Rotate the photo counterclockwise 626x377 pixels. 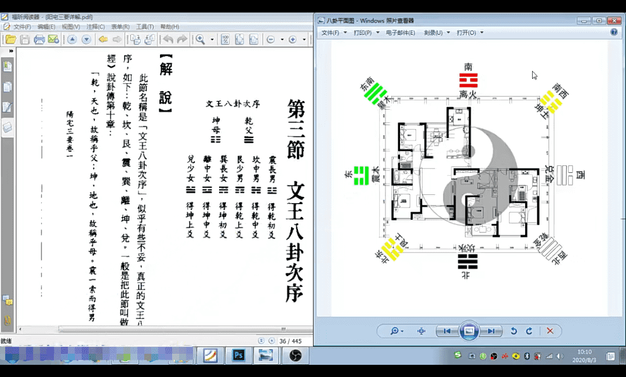pyautogui.click(x=514, y=331)
